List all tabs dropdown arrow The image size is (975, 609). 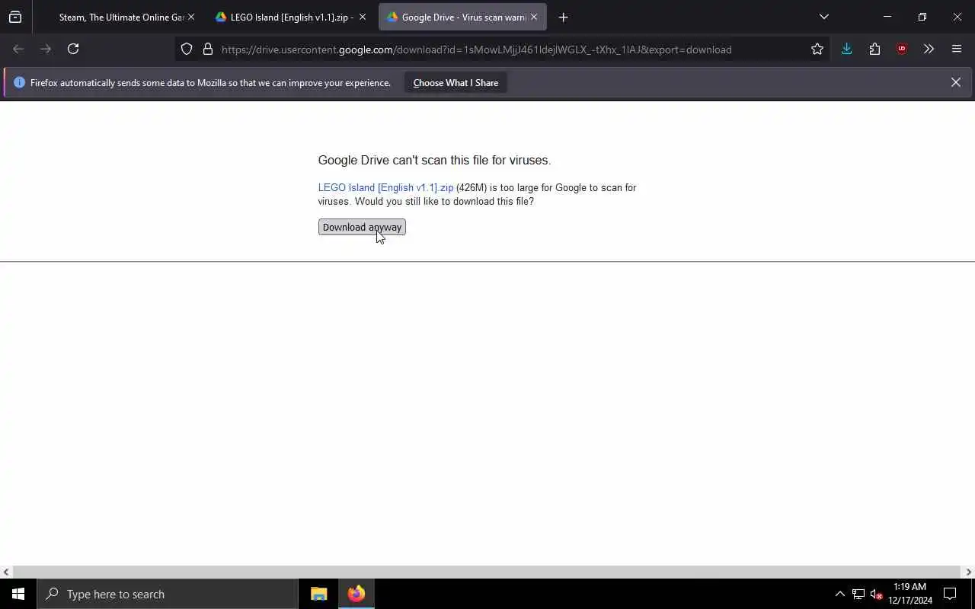[823, 17]
